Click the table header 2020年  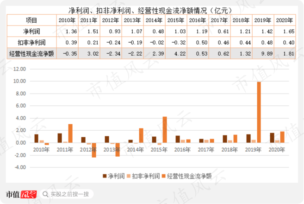pyautogui.click(x=285, y=20)
